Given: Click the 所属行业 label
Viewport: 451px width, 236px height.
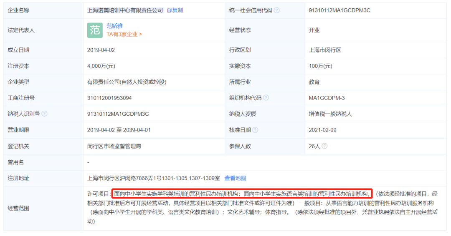Looking at the screenshot, I should point(240,82).
